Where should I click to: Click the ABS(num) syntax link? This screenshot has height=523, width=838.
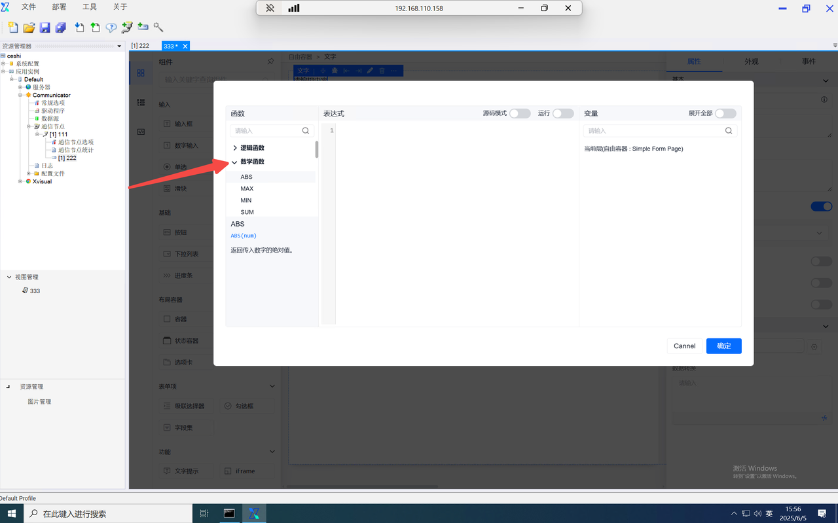pos(244,236)
